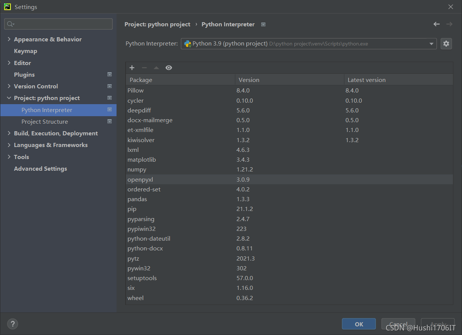The image size is (462, 335).
Task: Sort by Version column header
Action: 289,80
